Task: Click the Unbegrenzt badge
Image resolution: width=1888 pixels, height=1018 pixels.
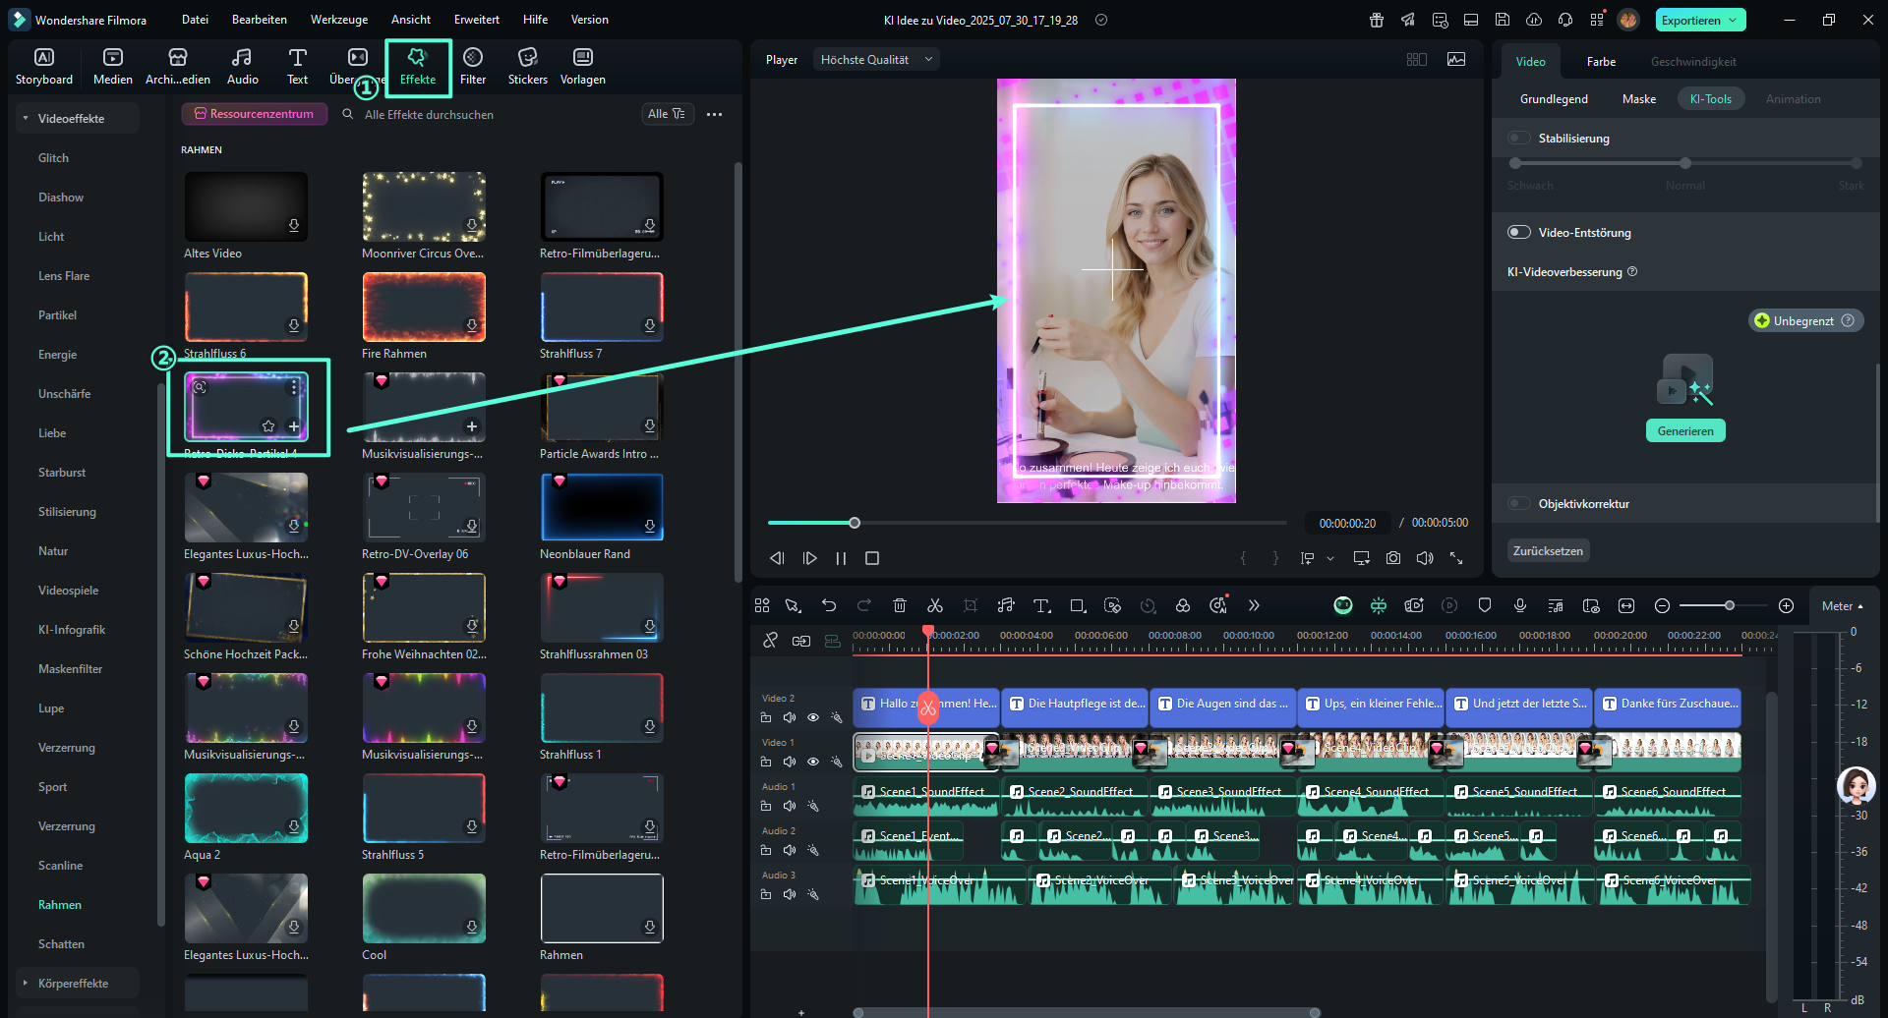Action: coord(1805,320)
